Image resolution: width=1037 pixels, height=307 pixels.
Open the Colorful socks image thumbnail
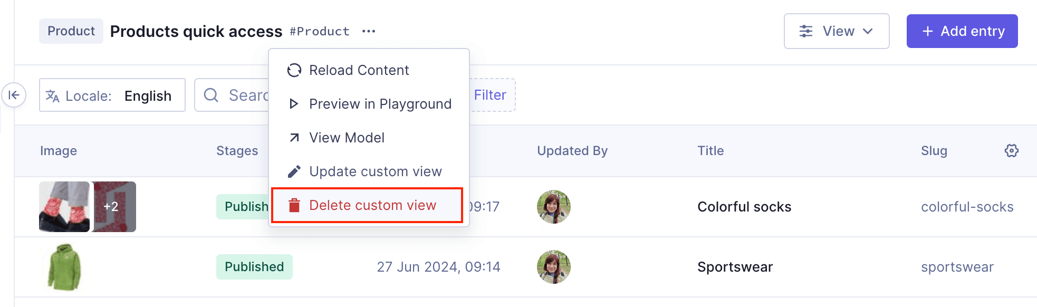tap(64, 207)
